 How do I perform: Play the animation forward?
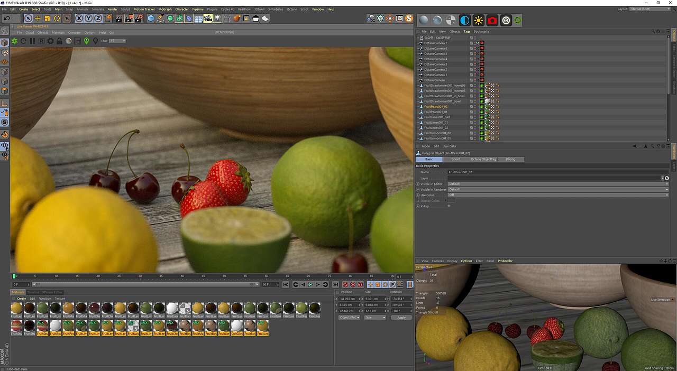310,285
